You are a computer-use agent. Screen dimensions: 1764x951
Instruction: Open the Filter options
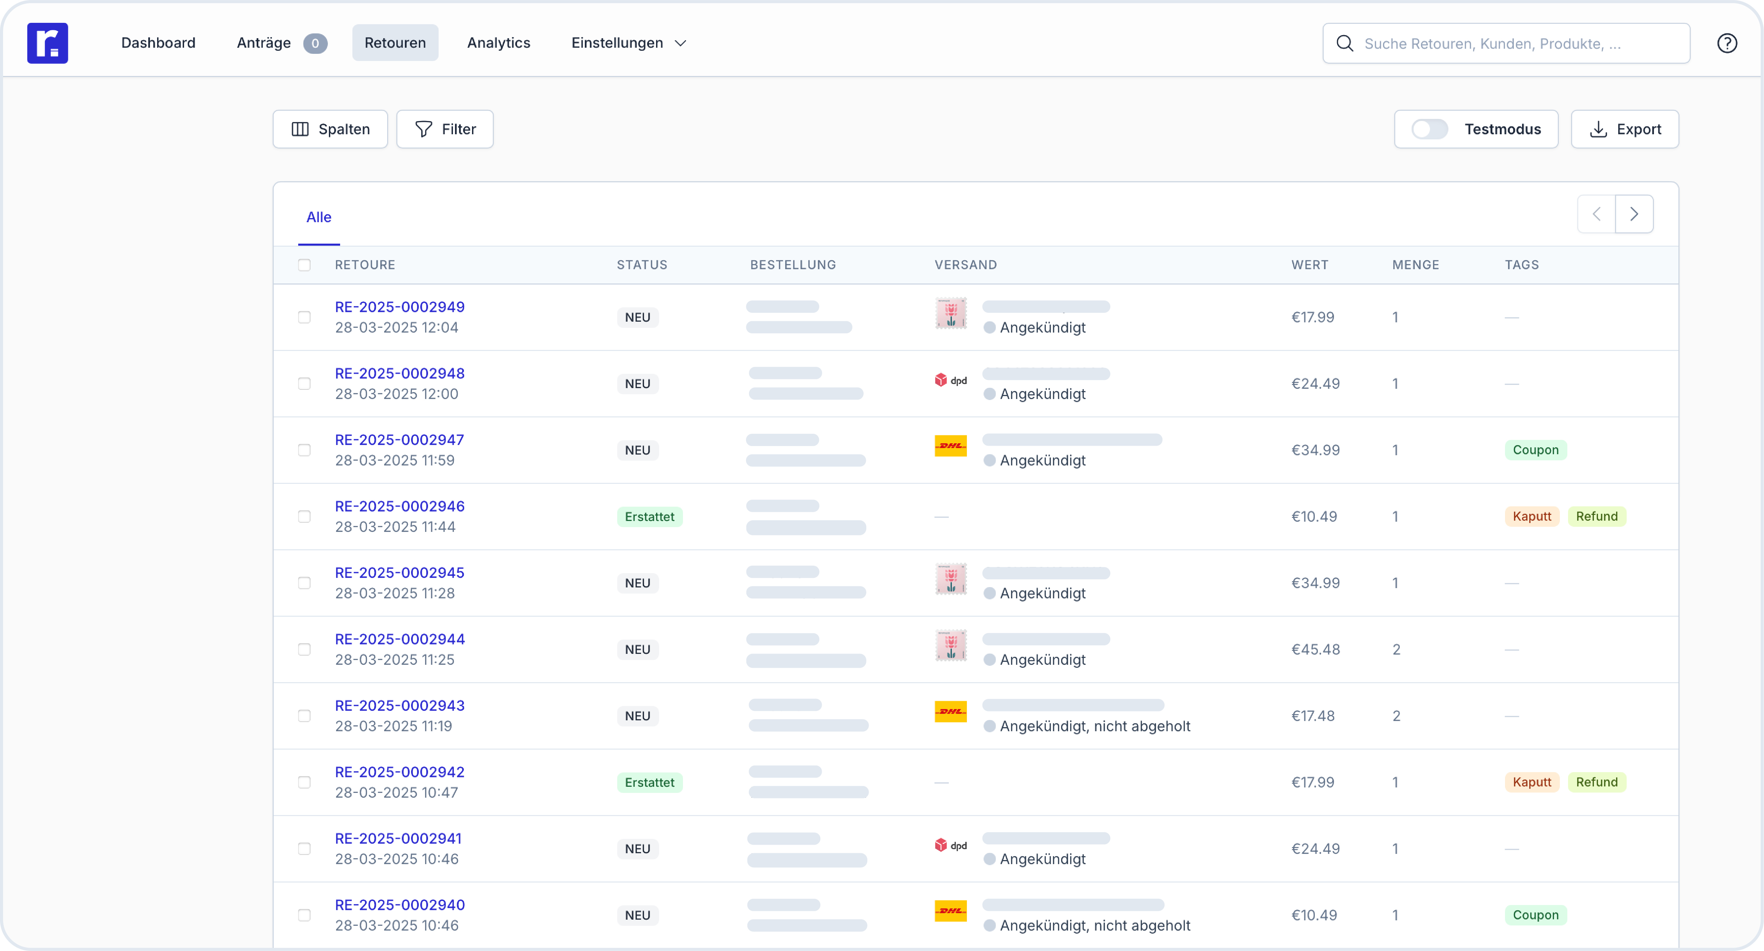(x=445, y=129)
